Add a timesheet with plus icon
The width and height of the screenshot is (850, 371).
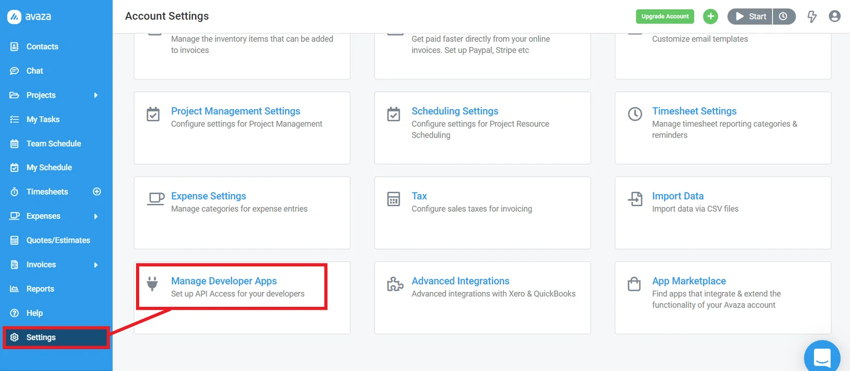pyautogui.click(x=97, y=191)
